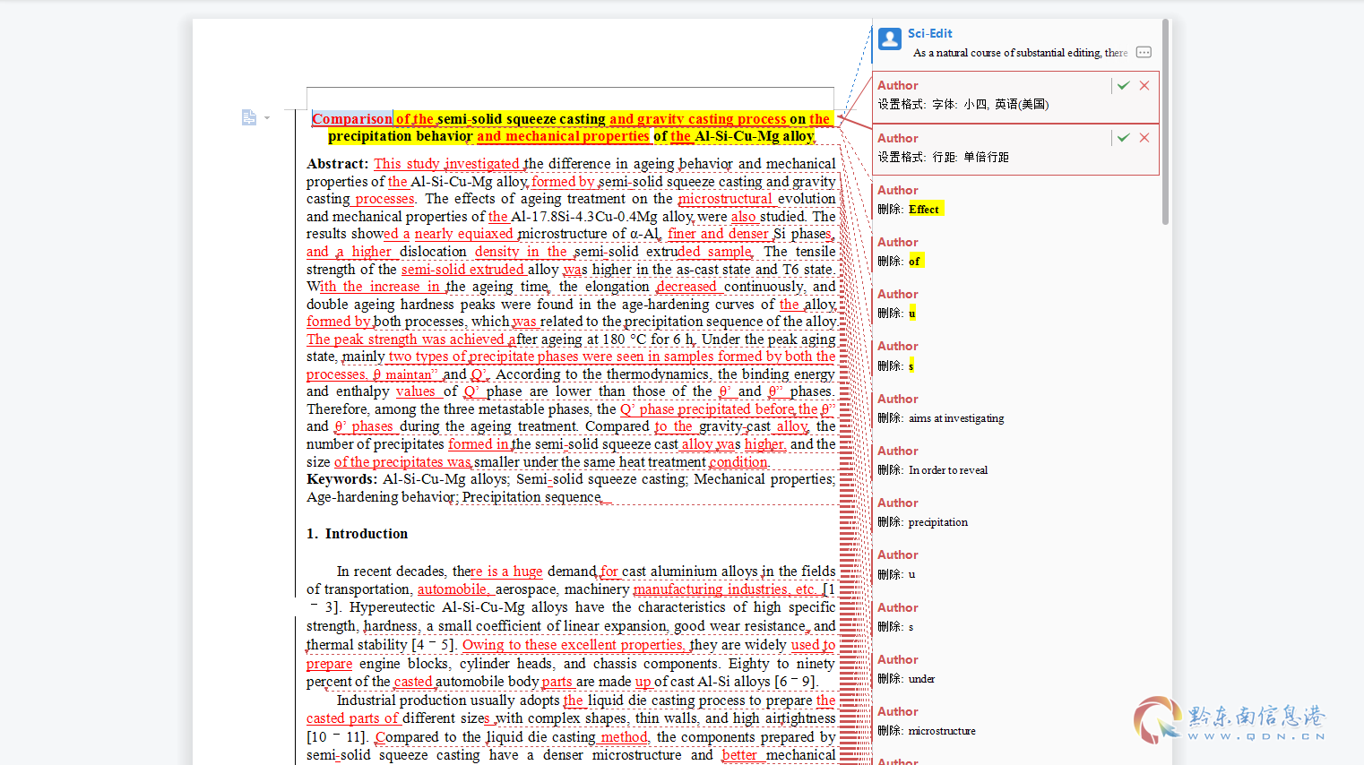Screen dimensions: 1364x765
Task: Click the 'Keywords:' label
Action: (341, 479)
